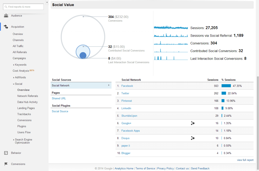Open Terms of Service link
259x171 pixels.
point(145,168)
